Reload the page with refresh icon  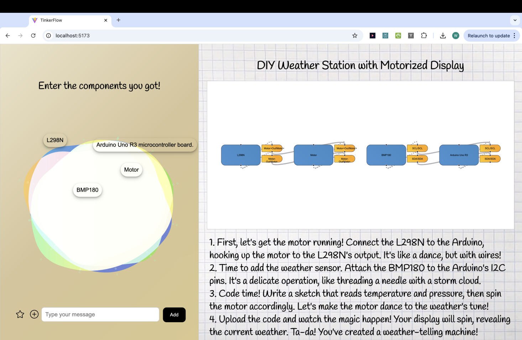click(33, 36)
